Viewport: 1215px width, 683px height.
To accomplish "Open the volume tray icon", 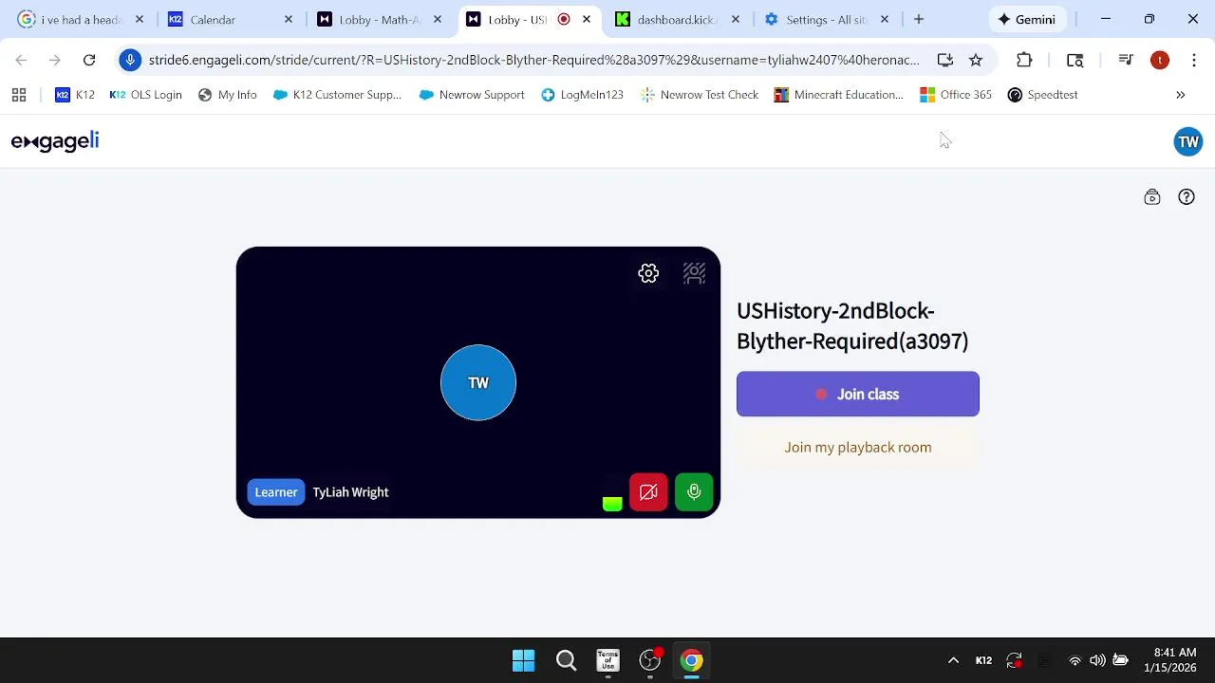I will [1097, 660].
